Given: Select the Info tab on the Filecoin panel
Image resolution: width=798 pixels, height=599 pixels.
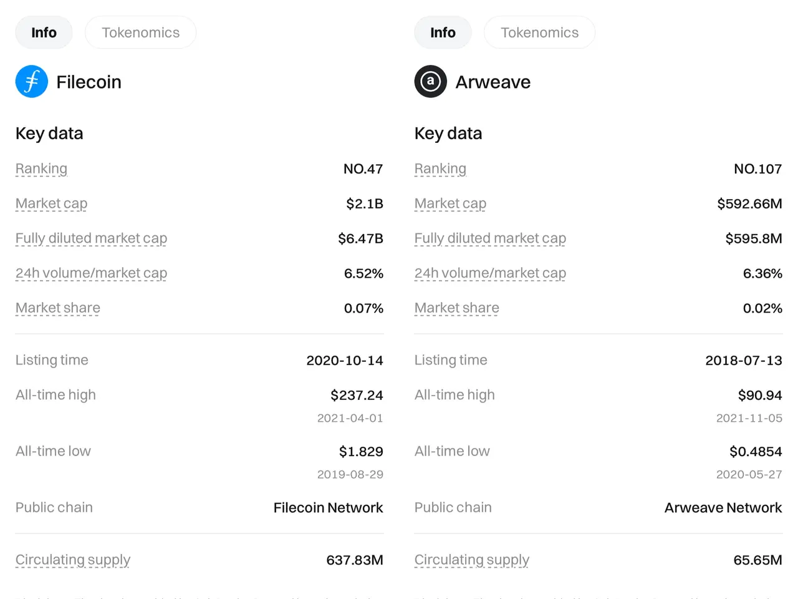Looking at the screenshot, I should pos(44,32).
